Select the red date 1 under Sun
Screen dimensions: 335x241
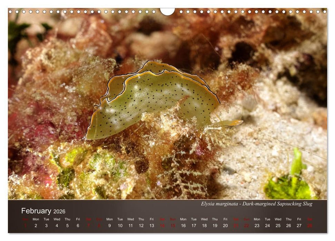[x=24, y=225]
